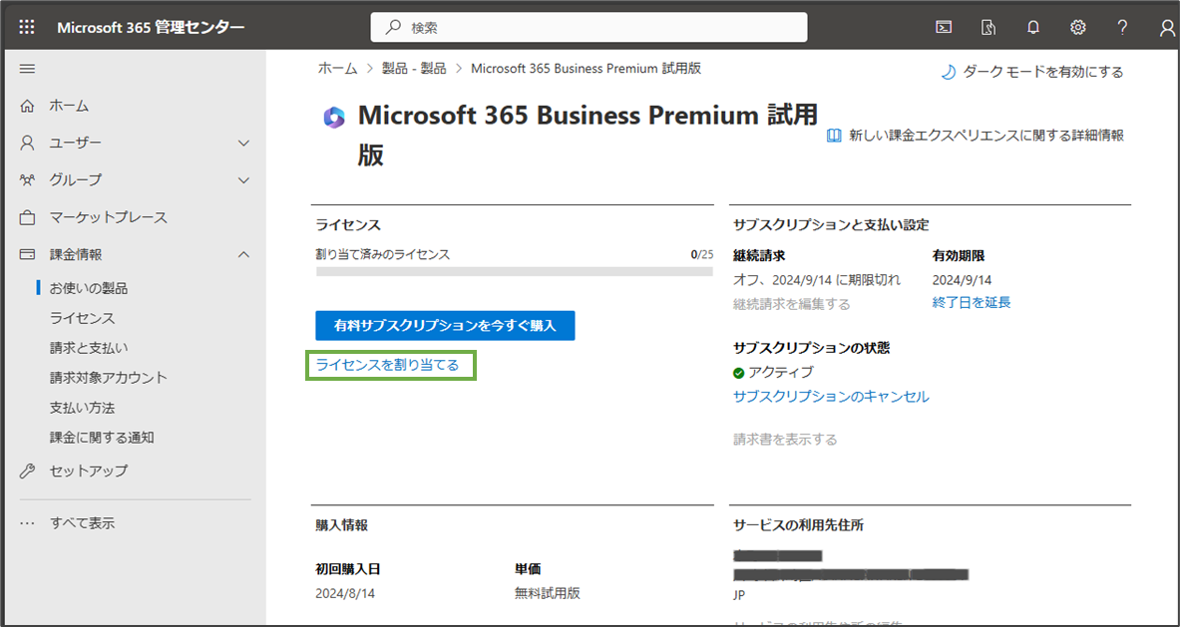Expand the ユーザー menu chevron
This screenshot has height=627, width=1180.
[x=243, y=143]
